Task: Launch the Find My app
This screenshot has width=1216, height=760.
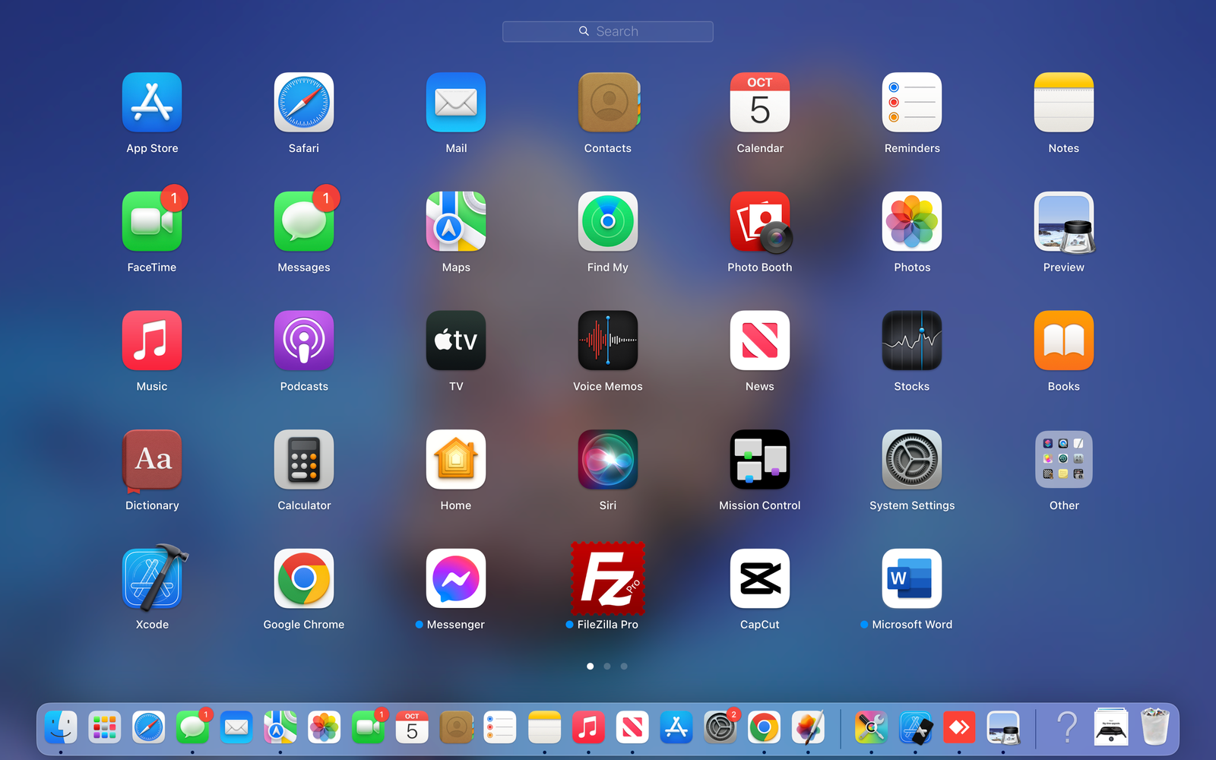Action: pos(608,221)
